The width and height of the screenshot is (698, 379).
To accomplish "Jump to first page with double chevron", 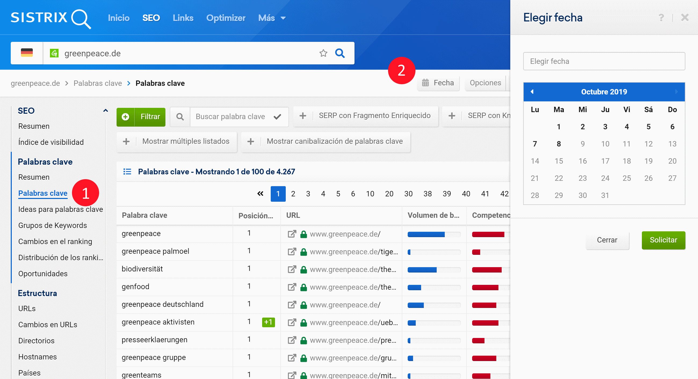I will pos(260,194).
